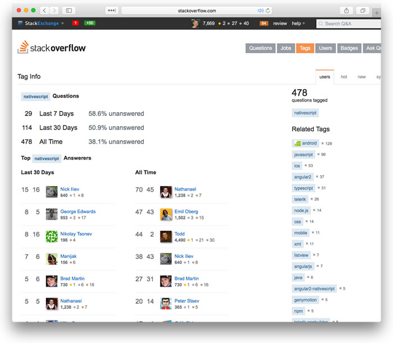Image resolution: width=393 pixels, height=343 pixels.
Task: Open the javascript related tag
Action: (303, 154)
